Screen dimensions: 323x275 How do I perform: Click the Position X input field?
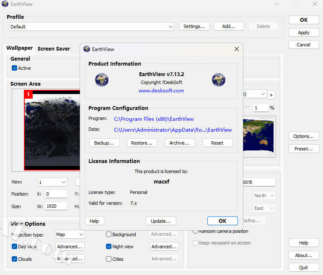coord(56,194)
